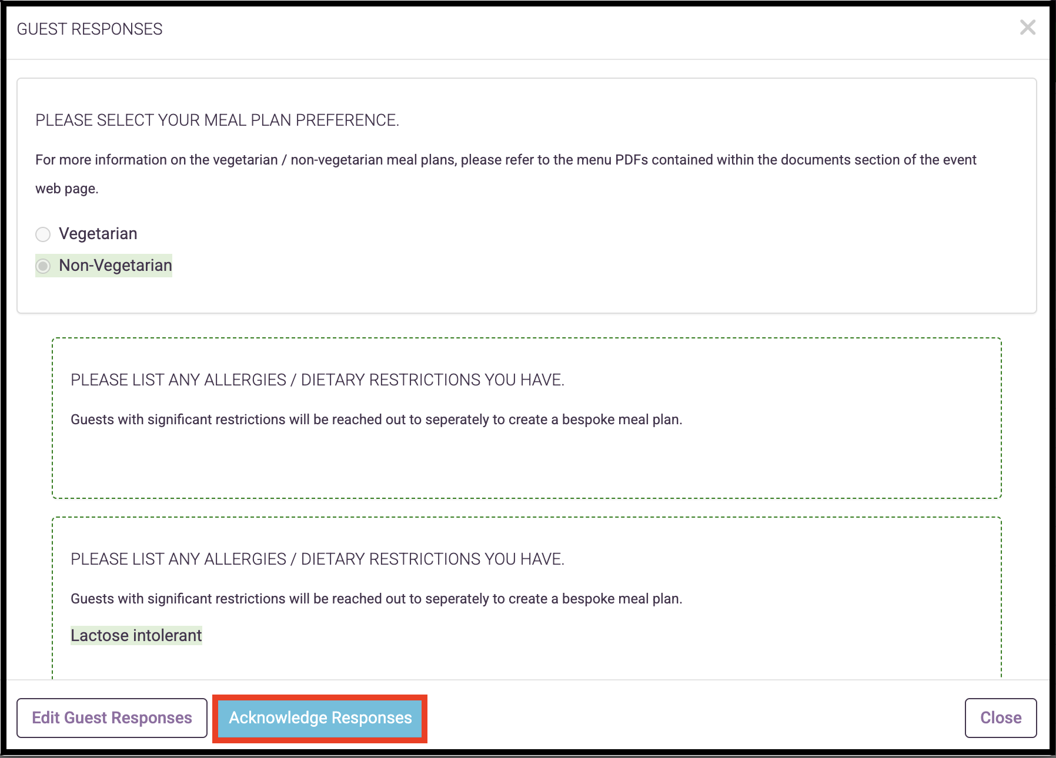
Task: Click the first allergies / dietary restrictions heading
Action: [x=317, y=380]
